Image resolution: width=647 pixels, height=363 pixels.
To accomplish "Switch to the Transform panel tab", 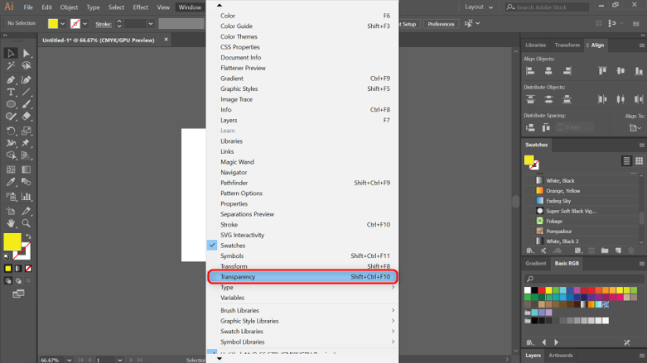I will click(567, 45).
